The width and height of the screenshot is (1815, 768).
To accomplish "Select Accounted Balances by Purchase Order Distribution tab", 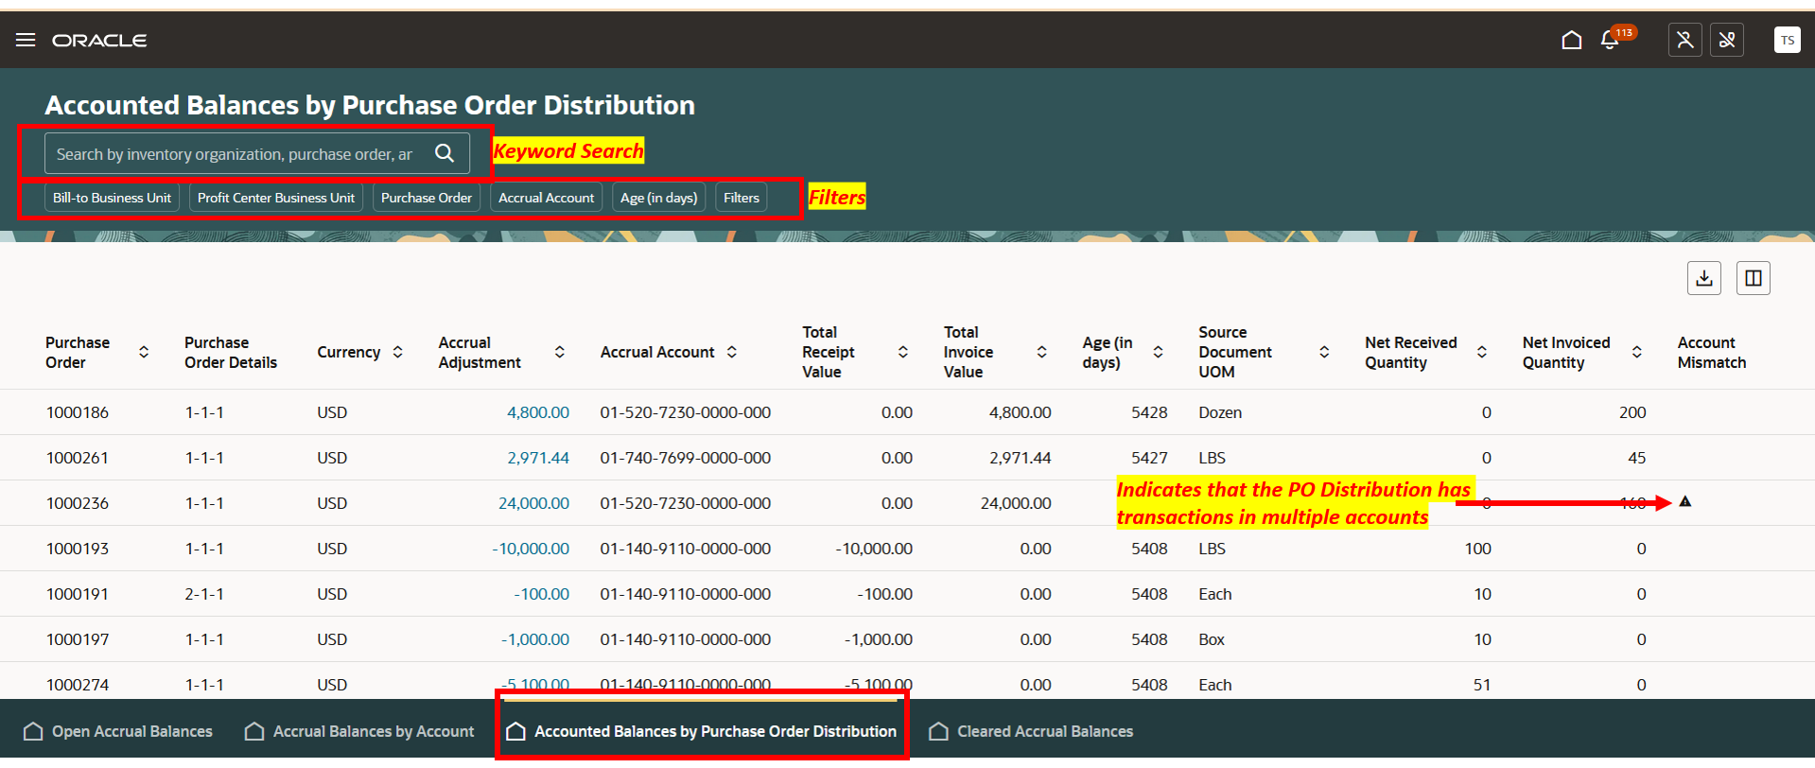I will tap(702, 731).
